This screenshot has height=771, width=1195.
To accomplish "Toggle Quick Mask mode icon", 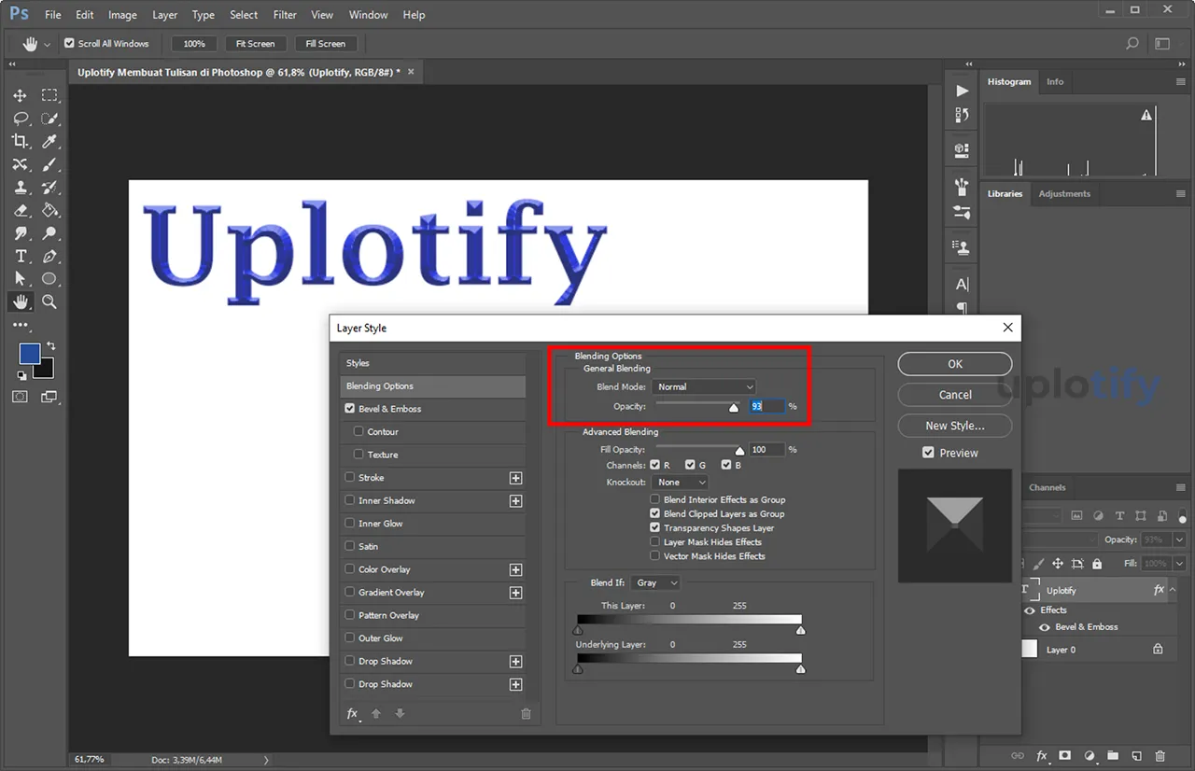I will [x=20, y=397].
